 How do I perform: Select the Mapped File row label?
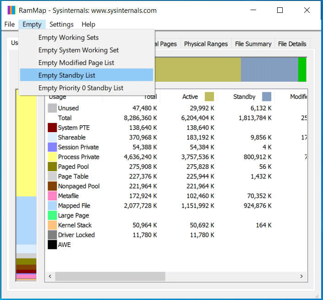(x=74, y=206)
